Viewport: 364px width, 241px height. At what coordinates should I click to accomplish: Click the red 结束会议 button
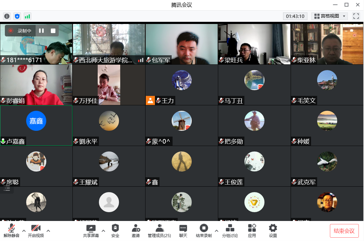tap(344, 231)
